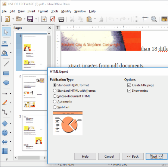Expand the Save dropdown arrow
Viewport: 168px width, 167px height.
pos(36,19)
